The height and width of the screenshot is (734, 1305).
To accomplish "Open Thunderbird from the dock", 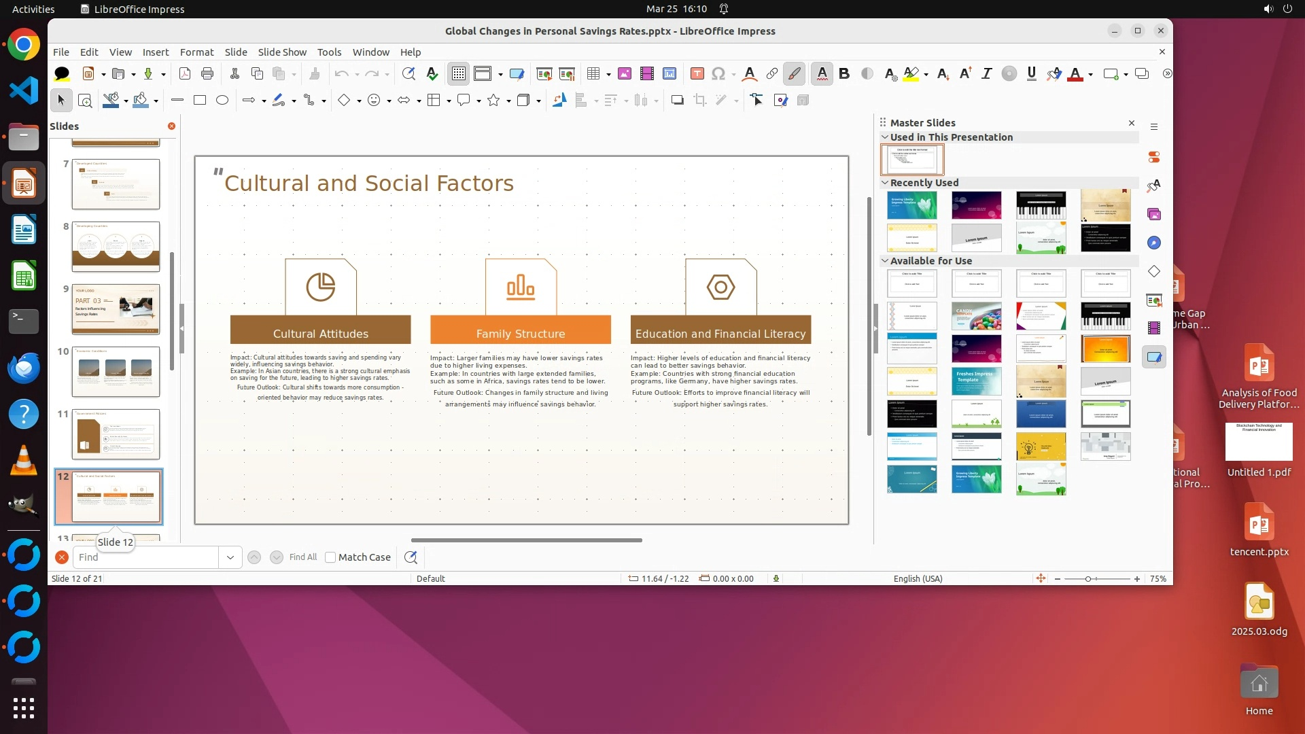I will click(x=24, y=368).
